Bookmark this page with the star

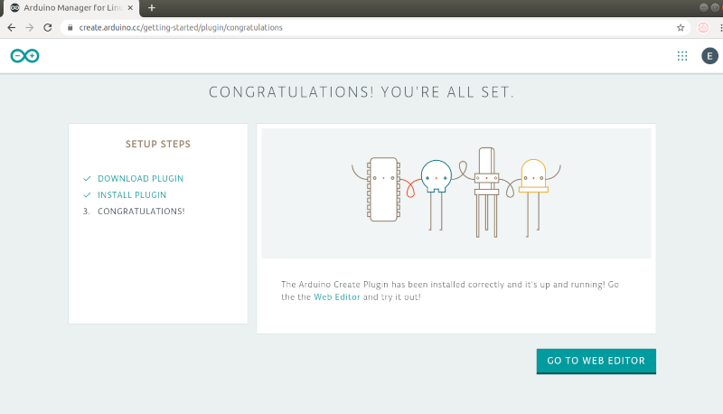681,28
